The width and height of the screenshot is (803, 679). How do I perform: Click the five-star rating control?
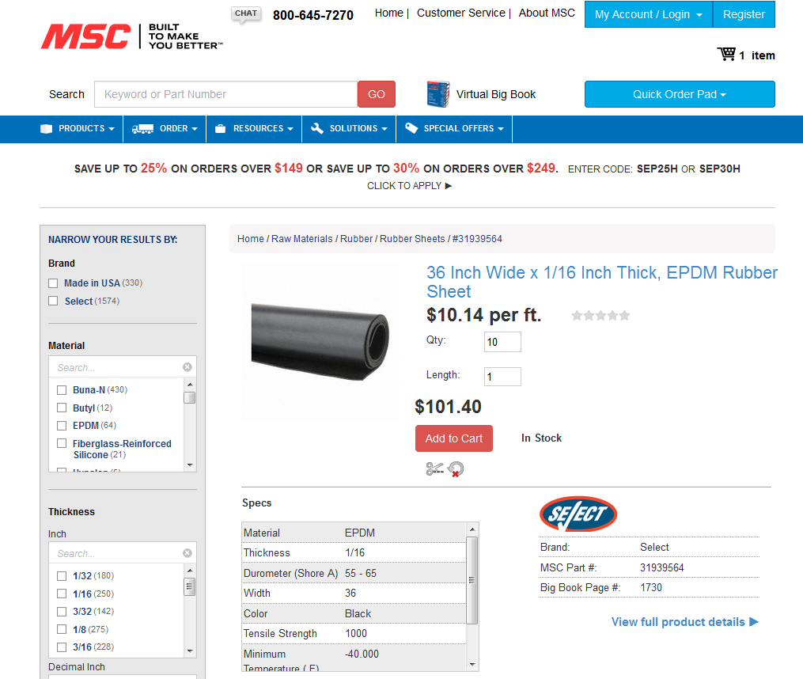pos(600,315)
